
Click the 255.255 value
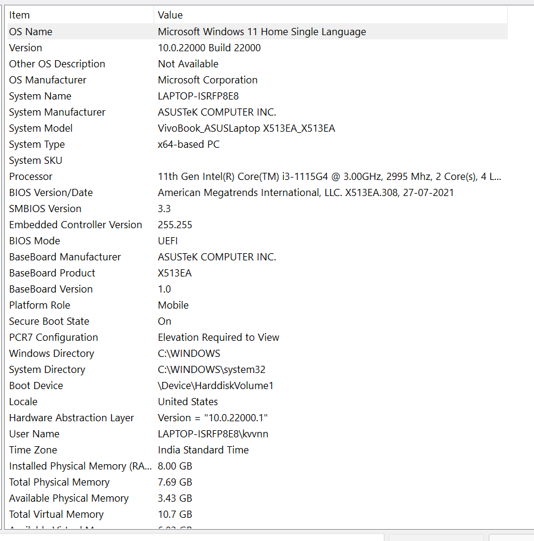(175, 225)
